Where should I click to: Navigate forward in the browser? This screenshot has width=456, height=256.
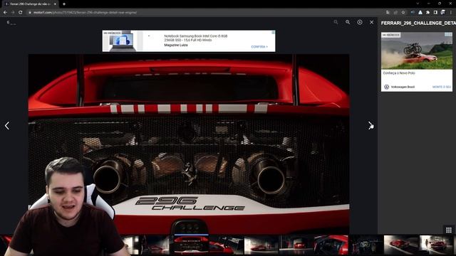coord(13,13)
